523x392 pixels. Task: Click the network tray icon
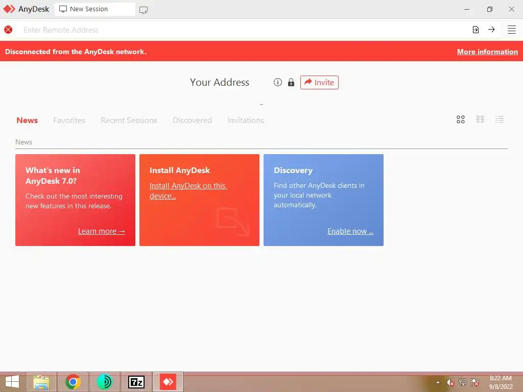[463, 382]
